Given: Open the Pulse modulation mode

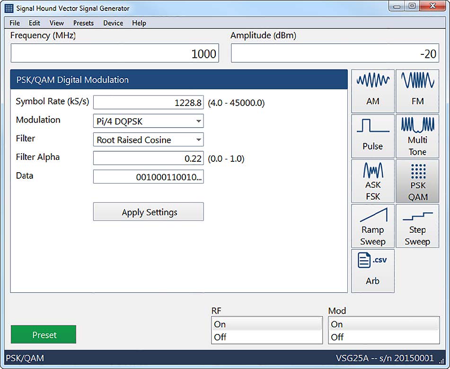Looking at the screenshot, I should (372, 136).
